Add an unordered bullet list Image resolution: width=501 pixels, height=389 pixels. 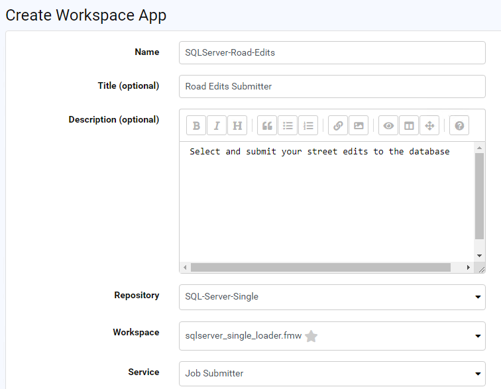[288, 125]
